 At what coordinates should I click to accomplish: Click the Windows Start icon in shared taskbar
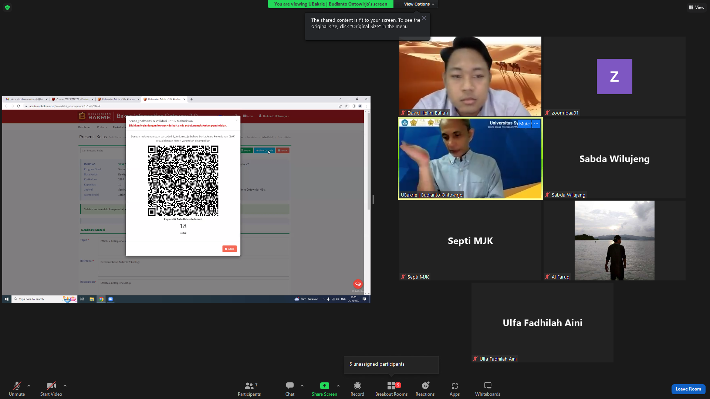[x=7, y=299]
